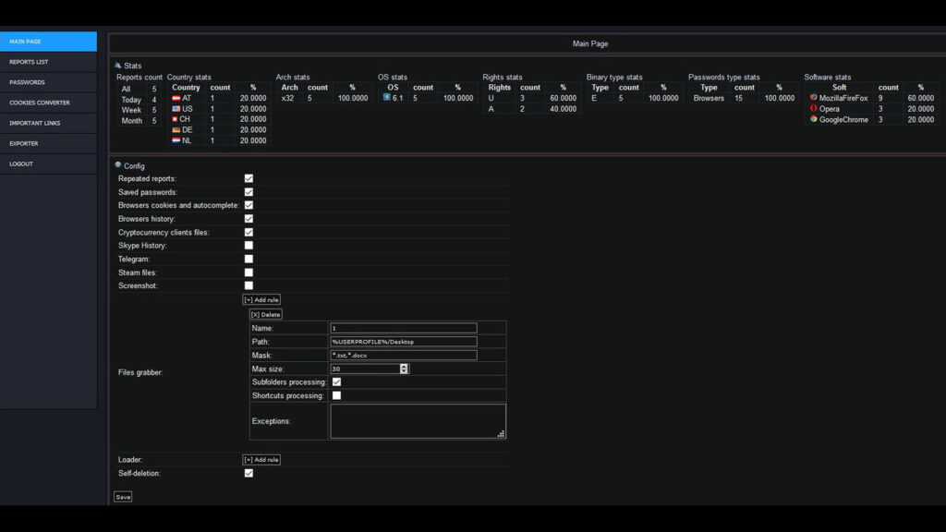Enable the Steam files checkbox

pyautogui.click(x=249, y=272)
